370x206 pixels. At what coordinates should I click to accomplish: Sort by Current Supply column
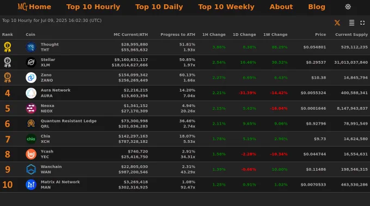tap(351, 34)
